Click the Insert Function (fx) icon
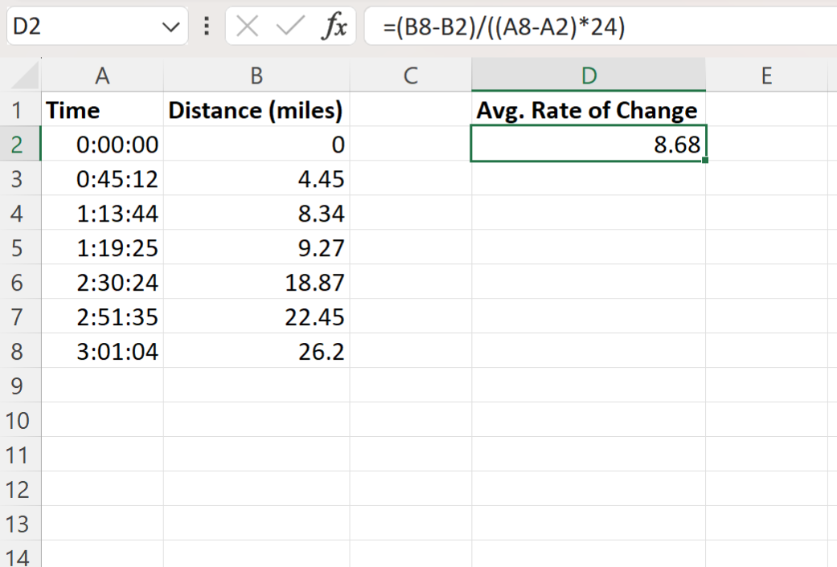The height and width of the screenshot is (567, 837). (337, 25)
